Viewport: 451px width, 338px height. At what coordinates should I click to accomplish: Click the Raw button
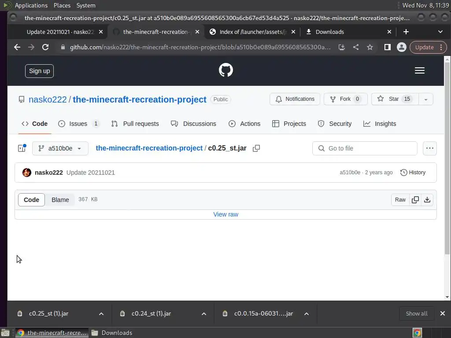pos(400,200)
